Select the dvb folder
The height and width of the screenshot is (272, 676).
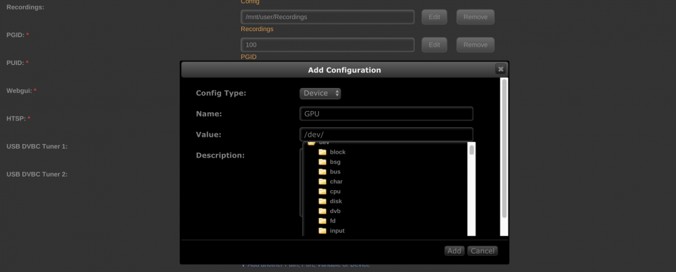[x=335, y=211]
